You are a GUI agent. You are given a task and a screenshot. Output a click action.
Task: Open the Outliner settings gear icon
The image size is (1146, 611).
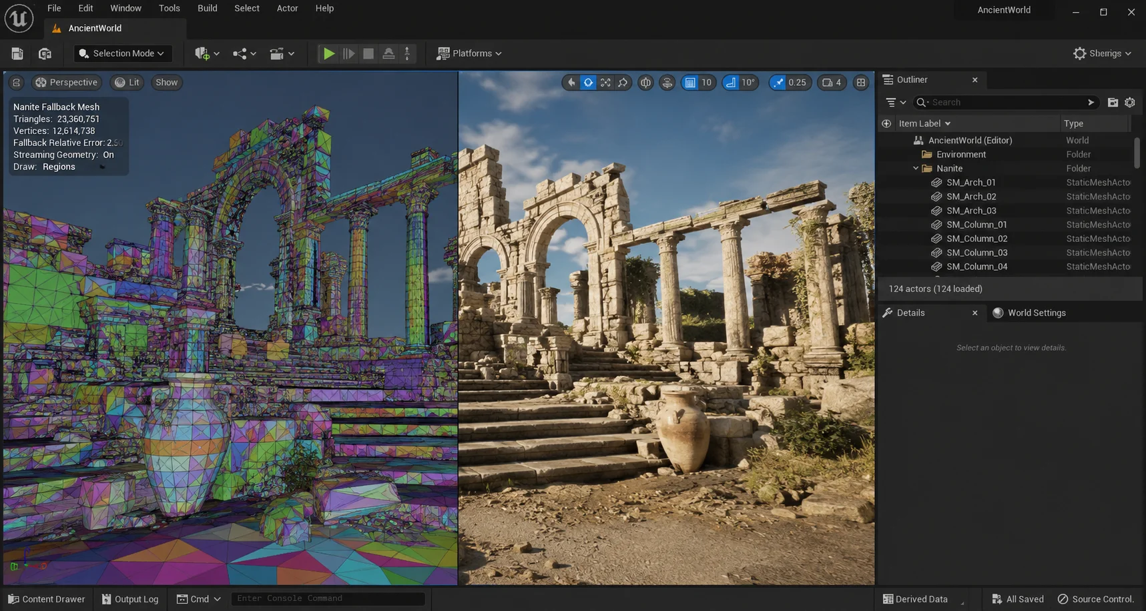pos(1129,102)
